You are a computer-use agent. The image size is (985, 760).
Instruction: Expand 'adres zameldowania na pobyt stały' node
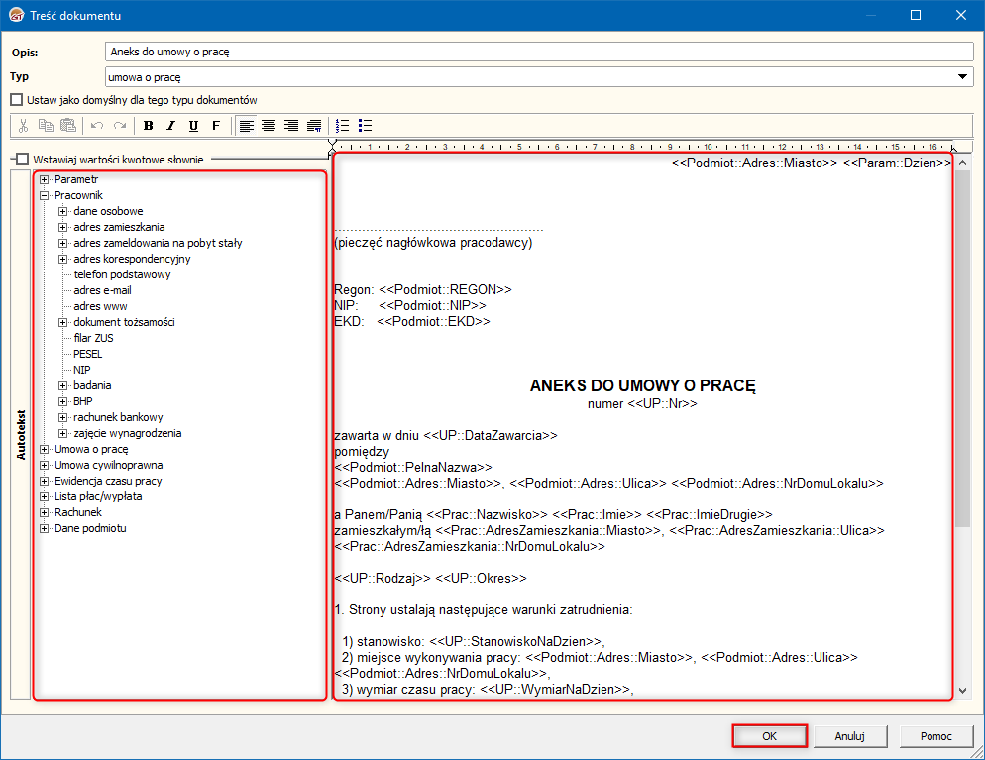62,243
